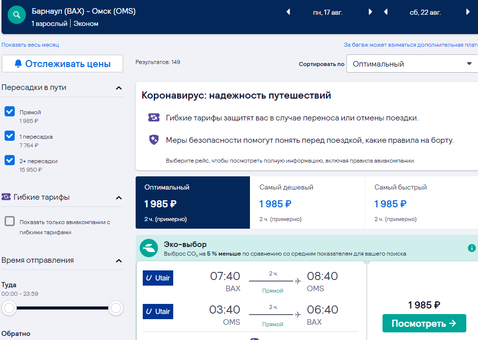Click the Барнаул (BAX) – Омск (OMS) route text
The image size is (478, 340).
point(83,11)
